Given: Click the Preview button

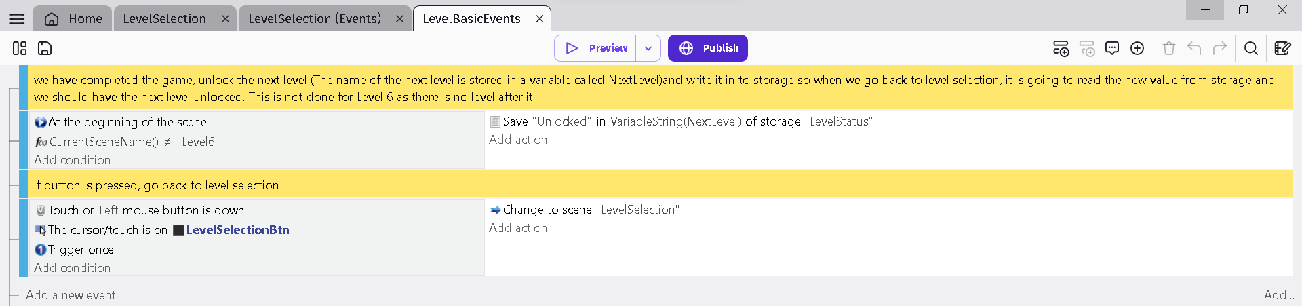Looking at the screenshot, I should pyautogui.click(x=596, y=48).
